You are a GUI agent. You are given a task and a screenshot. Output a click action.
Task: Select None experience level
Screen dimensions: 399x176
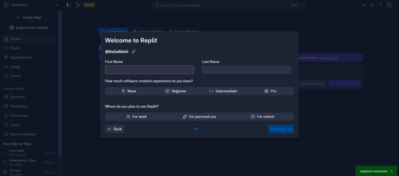pyautogui.click(x=129, y=91)
